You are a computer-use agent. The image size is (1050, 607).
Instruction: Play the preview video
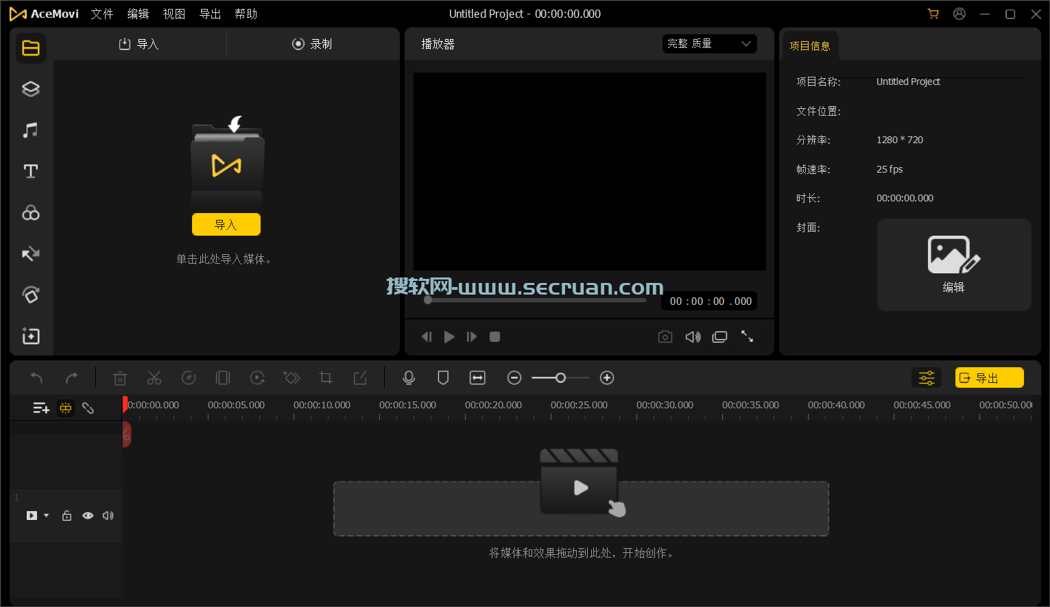point(449,336)
